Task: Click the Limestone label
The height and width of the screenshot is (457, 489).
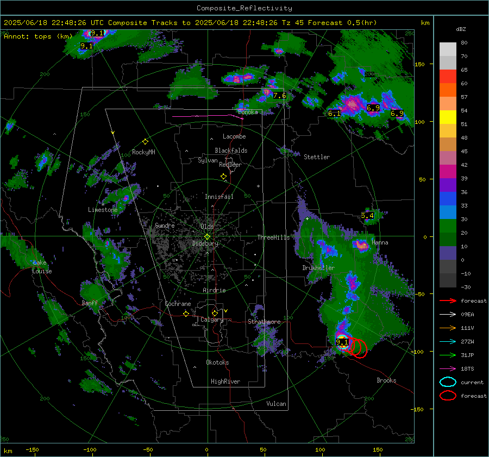Action: pyautogui.click(x=103, y=210)
